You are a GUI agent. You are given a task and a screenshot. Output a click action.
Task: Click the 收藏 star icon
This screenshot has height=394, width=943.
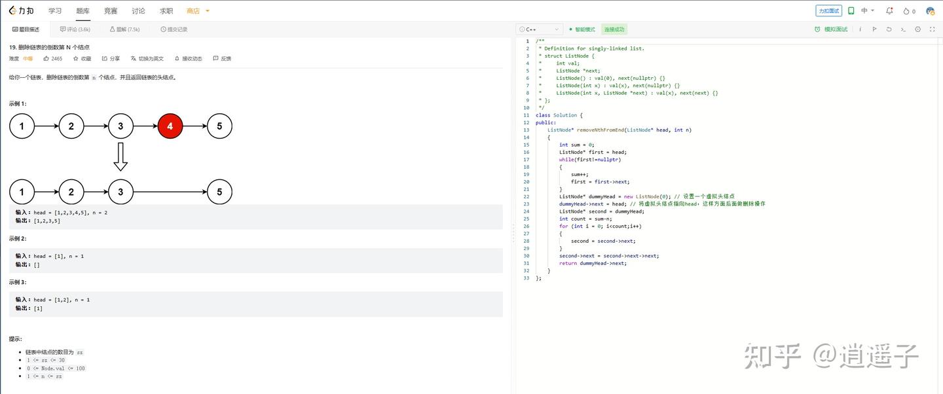click(x=76, y=58)
